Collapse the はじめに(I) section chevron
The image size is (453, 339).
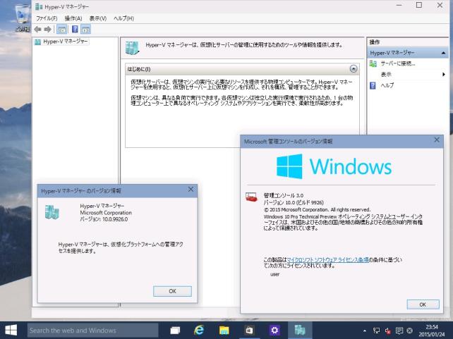[354, 68]
